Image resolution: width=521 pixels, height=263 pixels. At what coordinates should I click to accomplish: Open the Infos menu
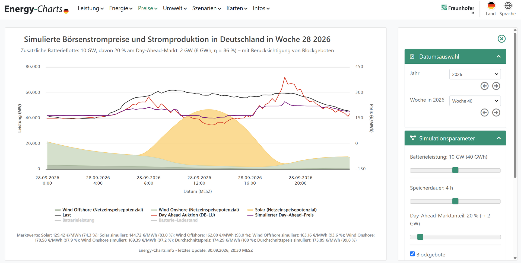click(261, 8)
